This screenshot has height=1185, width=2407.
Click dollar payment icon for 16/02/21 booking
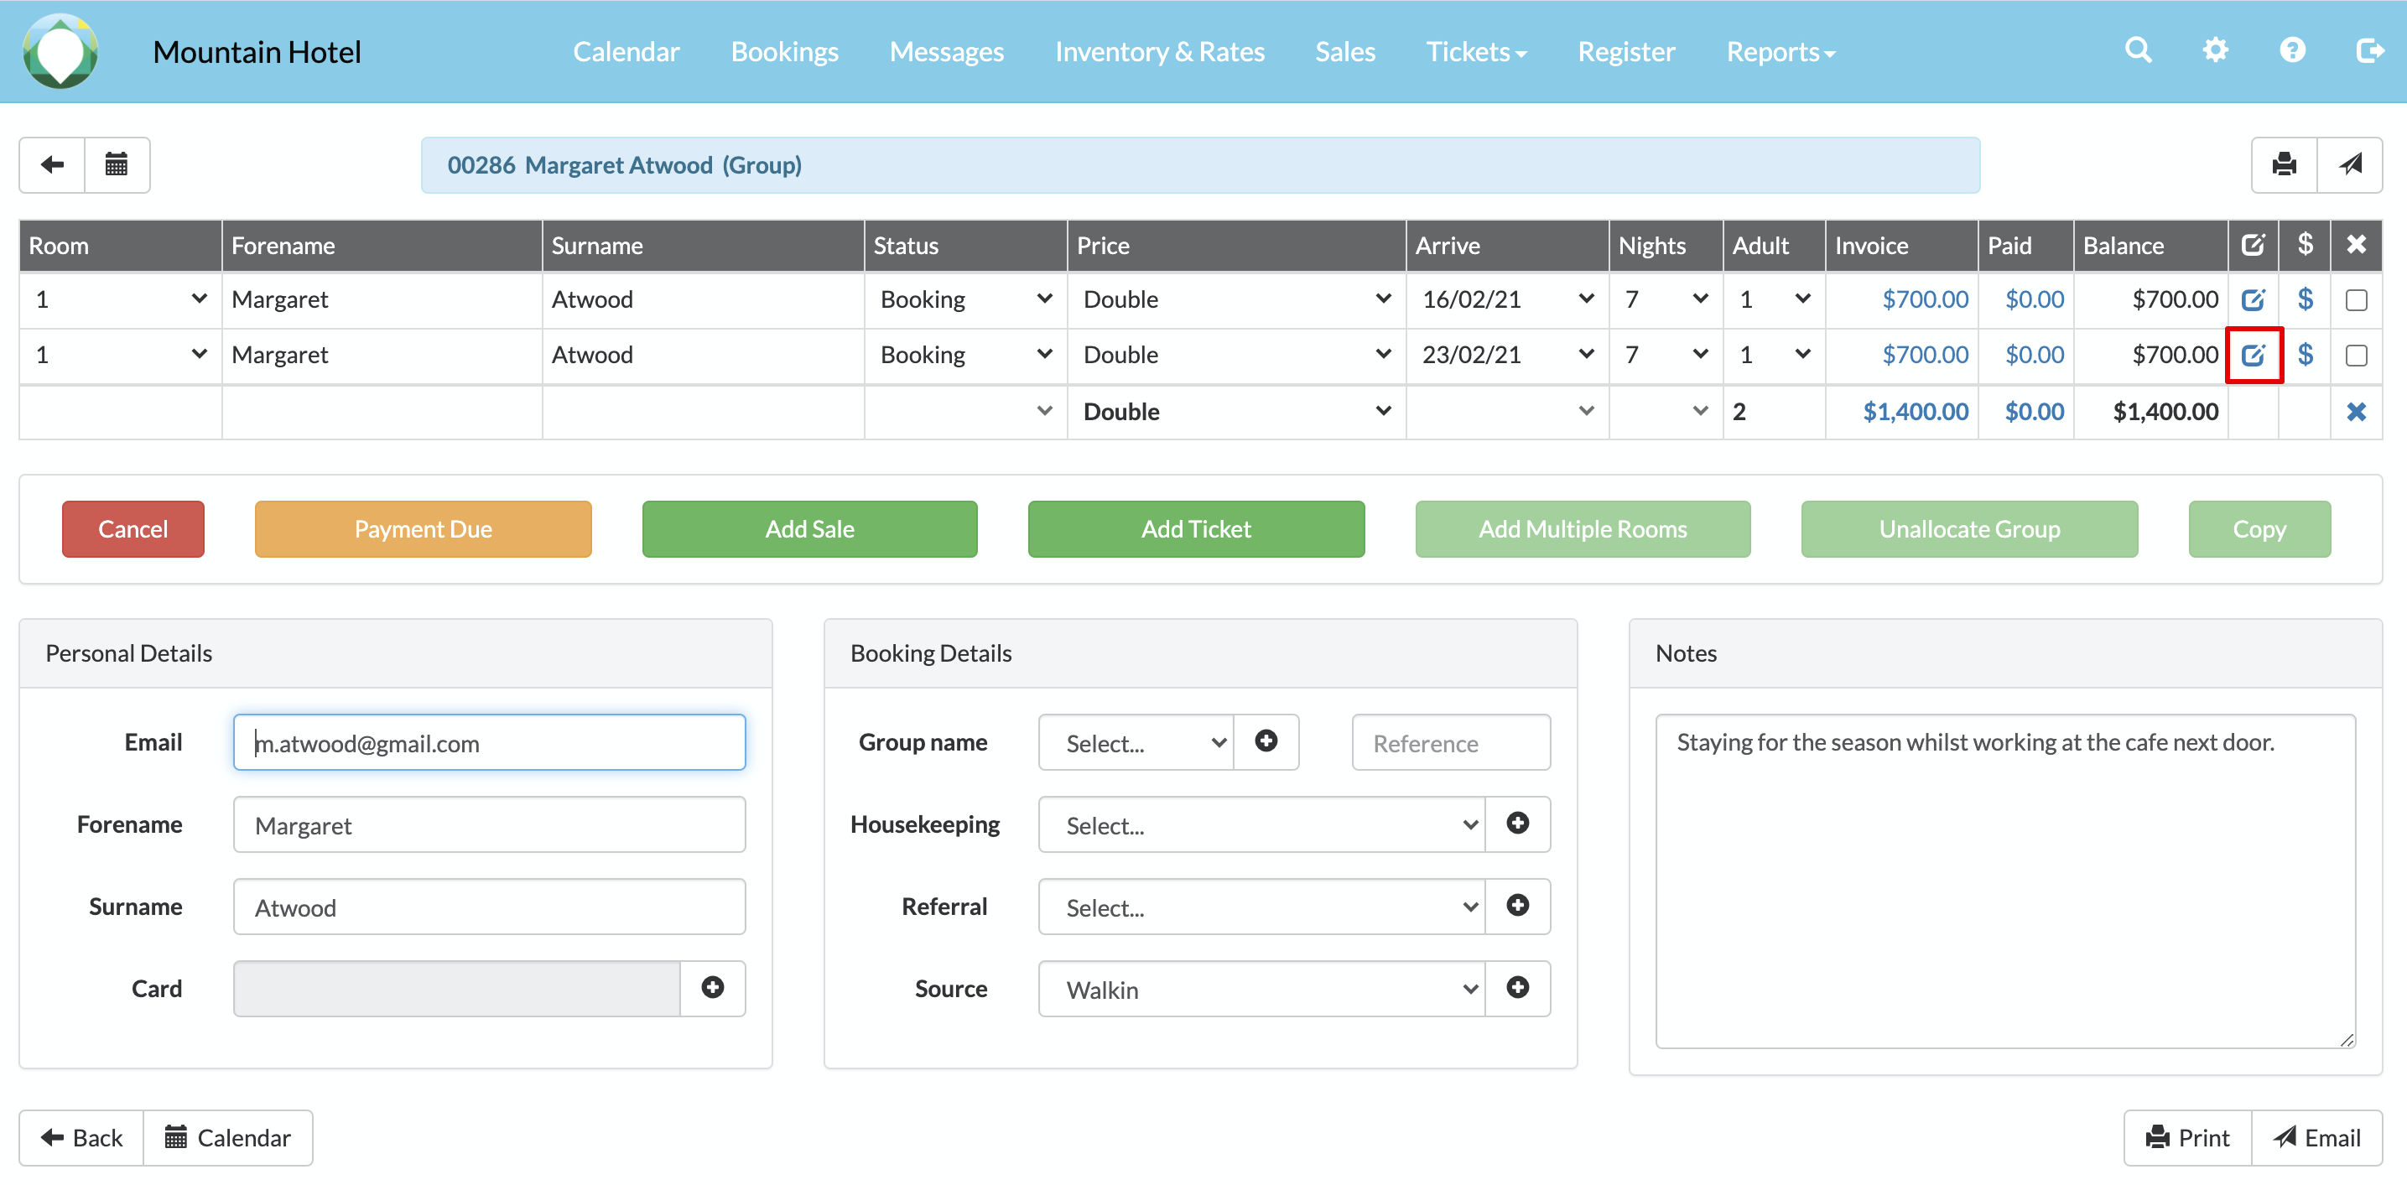click(x=2304, y=300)
